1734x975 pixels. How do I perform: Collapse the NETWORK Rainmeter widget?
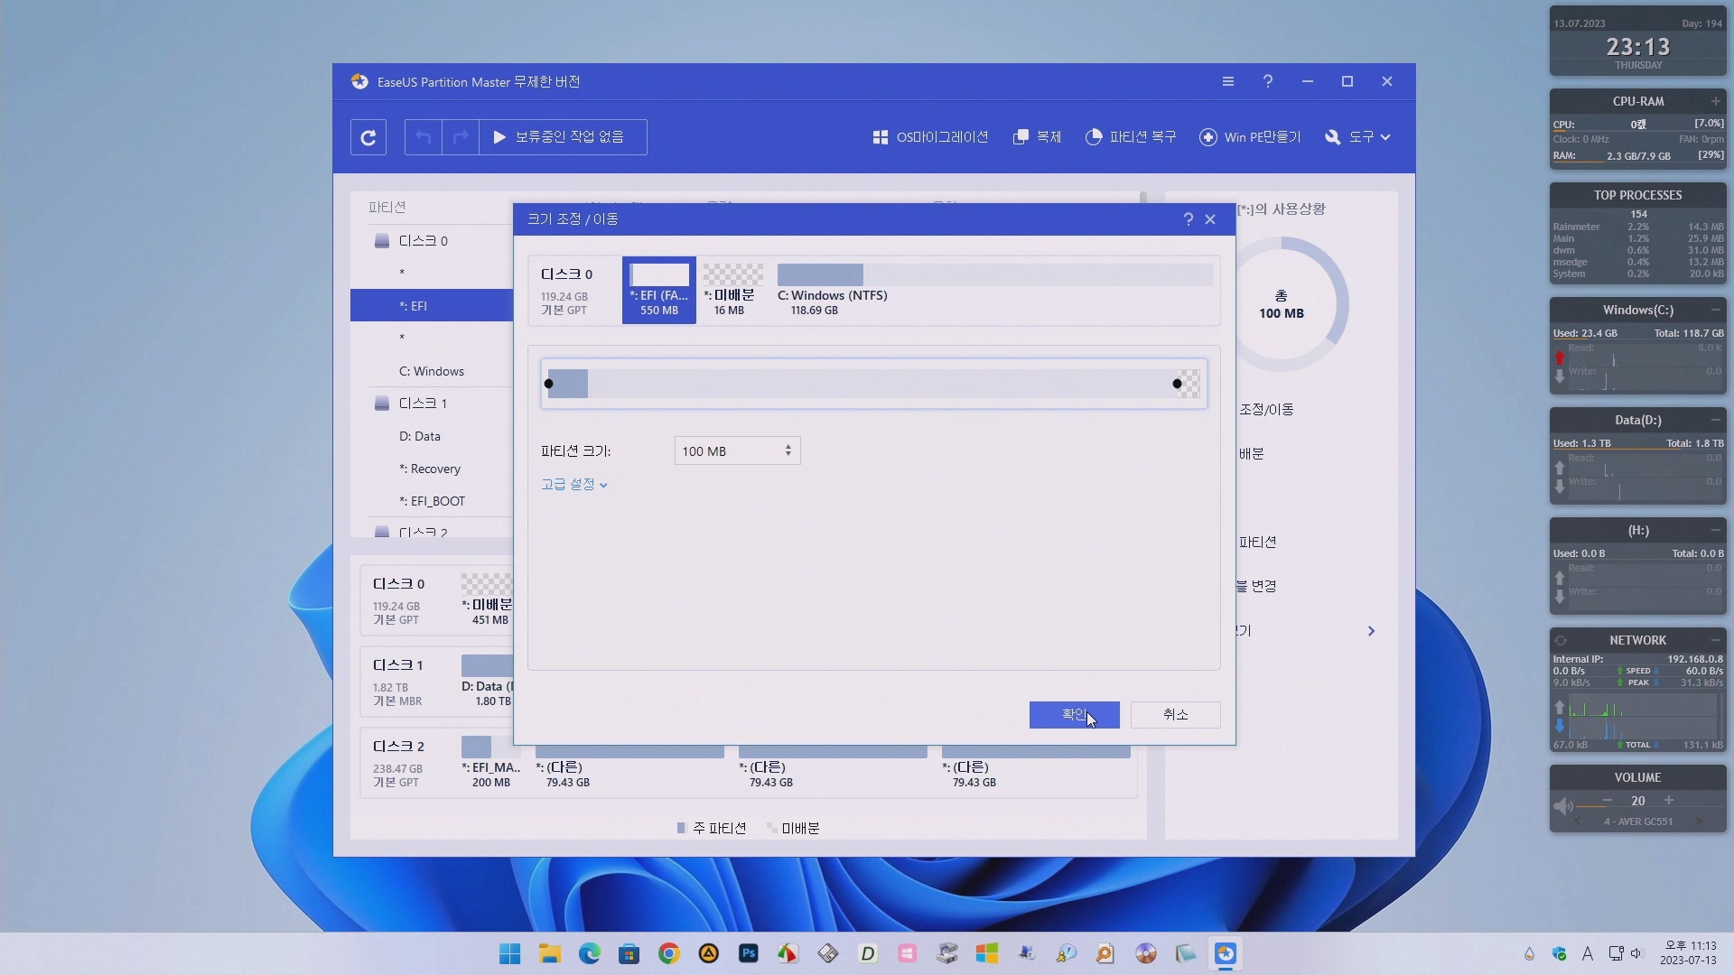coord(1715,640)
